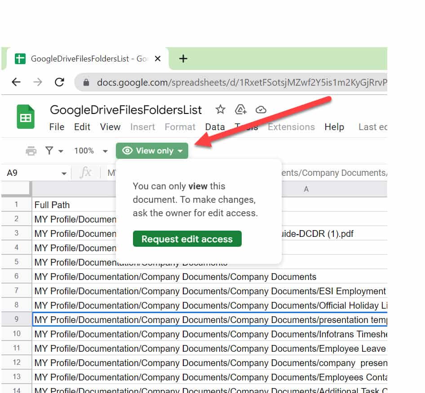Open the View only mode dropdown

point(152,151)
